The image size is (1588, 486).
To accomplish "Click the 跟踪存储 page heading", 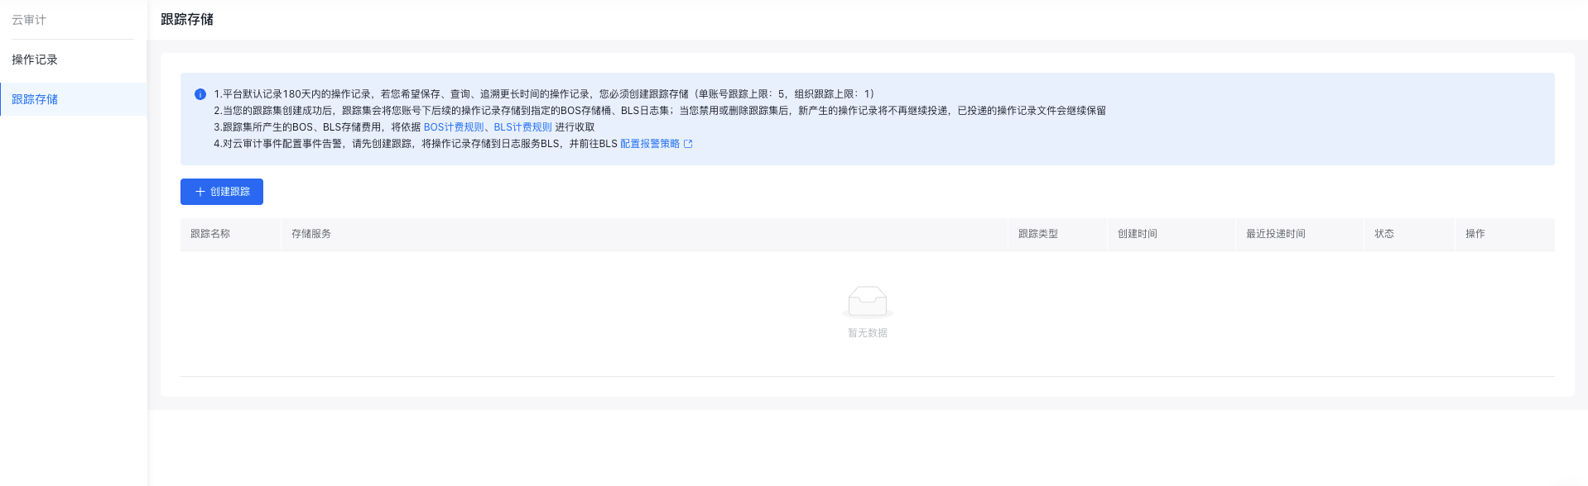I will [x=187, y=19].
